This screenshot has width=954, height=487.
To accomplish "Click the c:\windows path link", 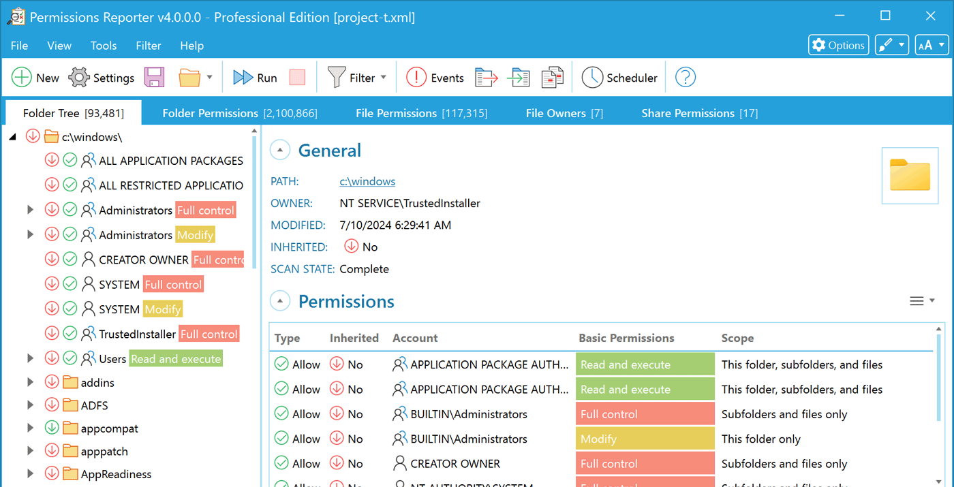I will pyautogui.click(x=367, y=181).
